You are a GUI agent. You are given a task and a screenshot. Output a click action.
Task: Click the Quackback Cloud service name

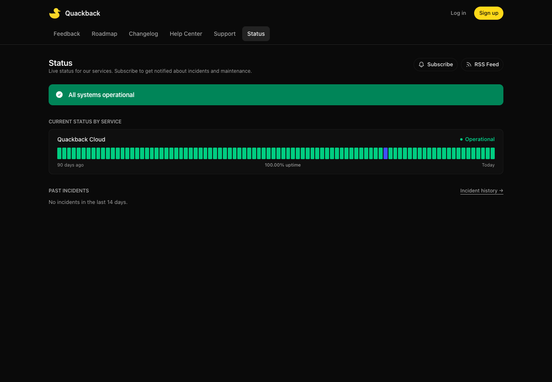click(x=81, y=139)
